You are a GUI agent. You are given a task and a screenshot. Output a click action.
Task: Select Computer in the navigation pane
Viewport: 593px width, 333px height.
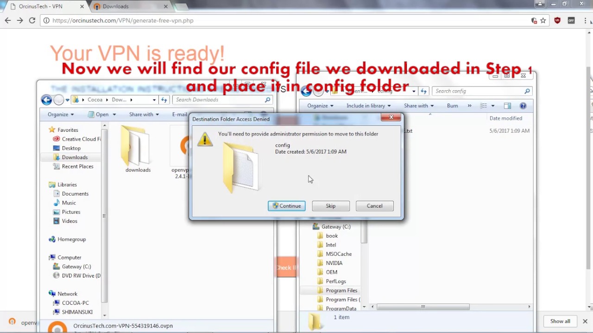[x=69, y=257]
